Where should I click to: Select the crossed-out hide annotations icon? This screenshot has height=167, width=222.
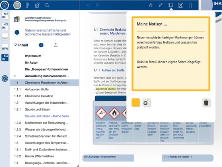click(181, 5)
